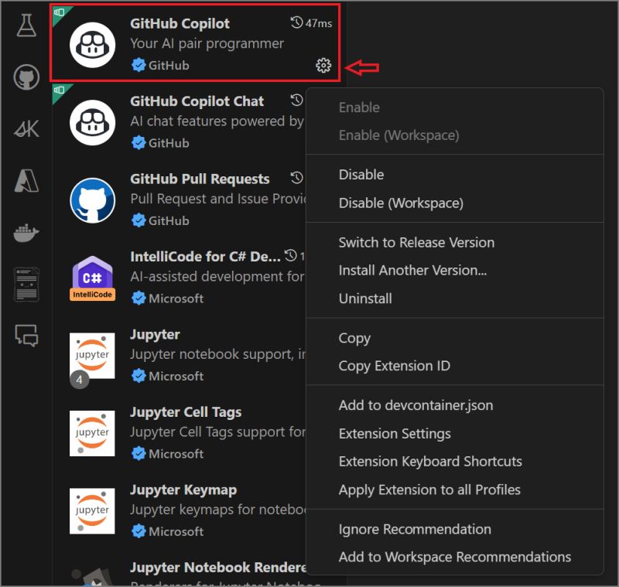The width and height of the screenshot is (619, 587).
Task: Click the Jupyter extension logo with badge 4
Action: (x=92, y=356)
